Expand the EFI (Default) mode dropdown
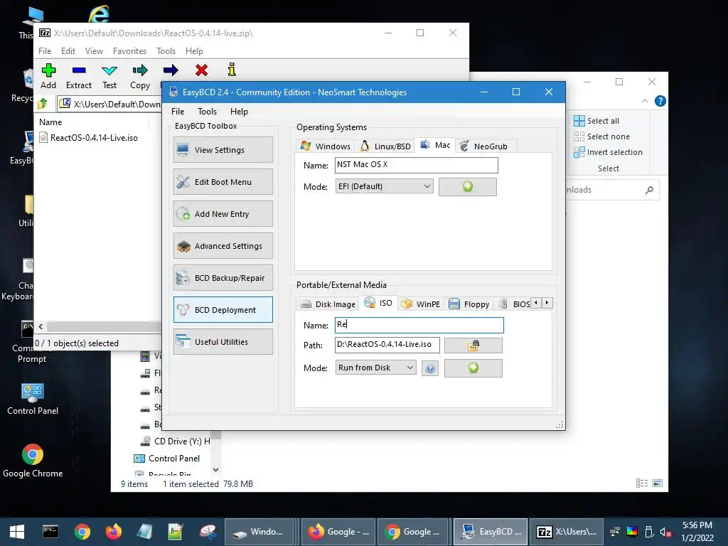 pos(384,186)
